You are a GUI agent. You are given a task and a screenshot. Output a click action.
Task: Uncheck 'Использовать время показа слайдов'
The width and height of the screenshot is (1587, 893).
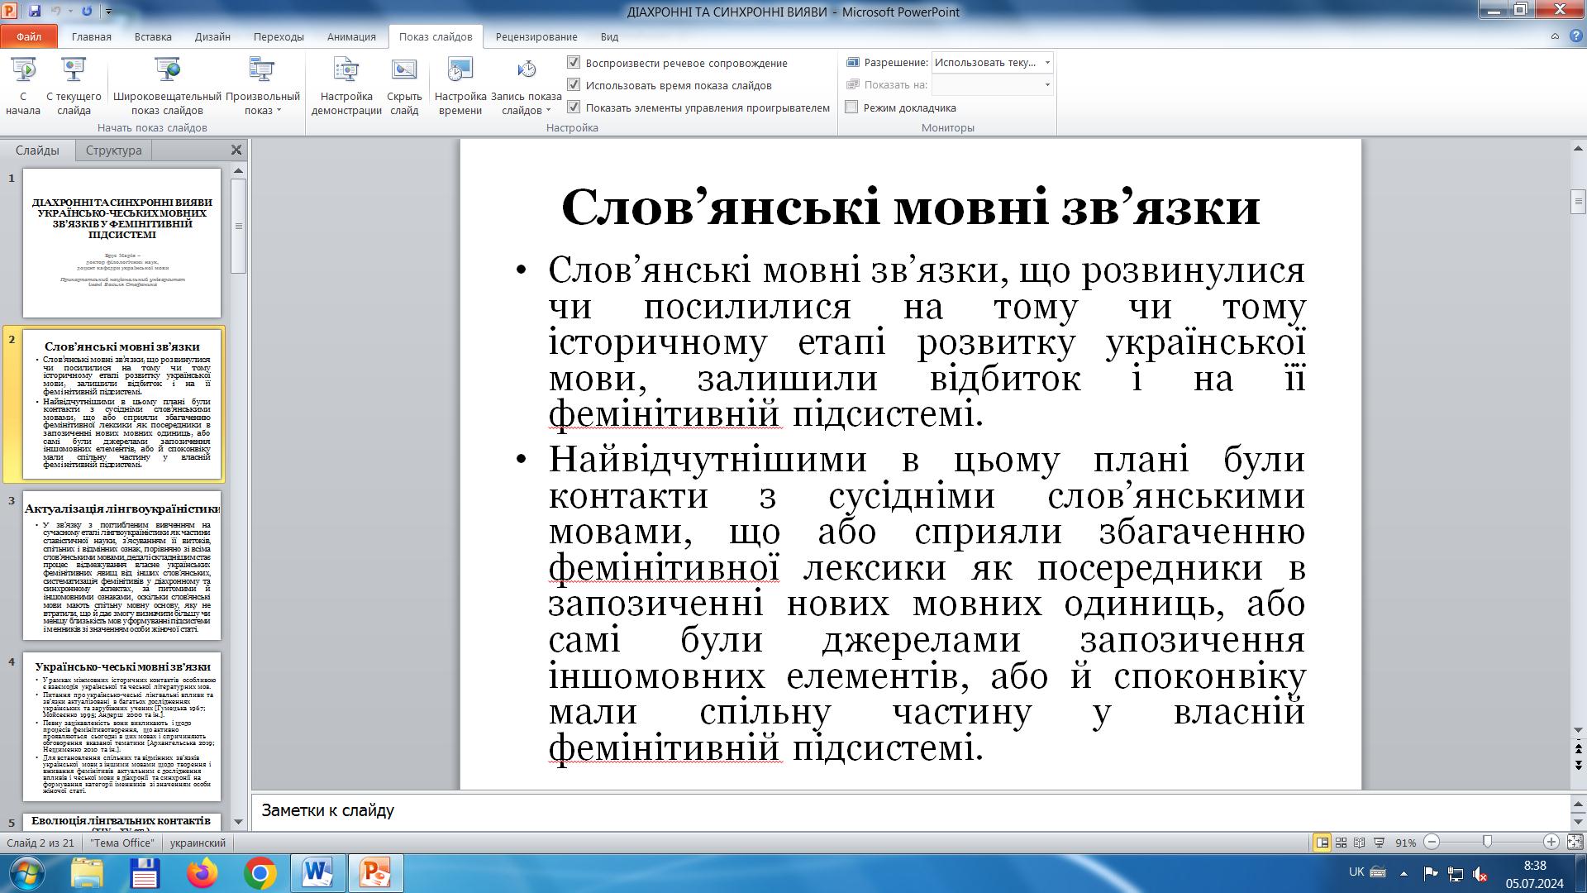574,85
